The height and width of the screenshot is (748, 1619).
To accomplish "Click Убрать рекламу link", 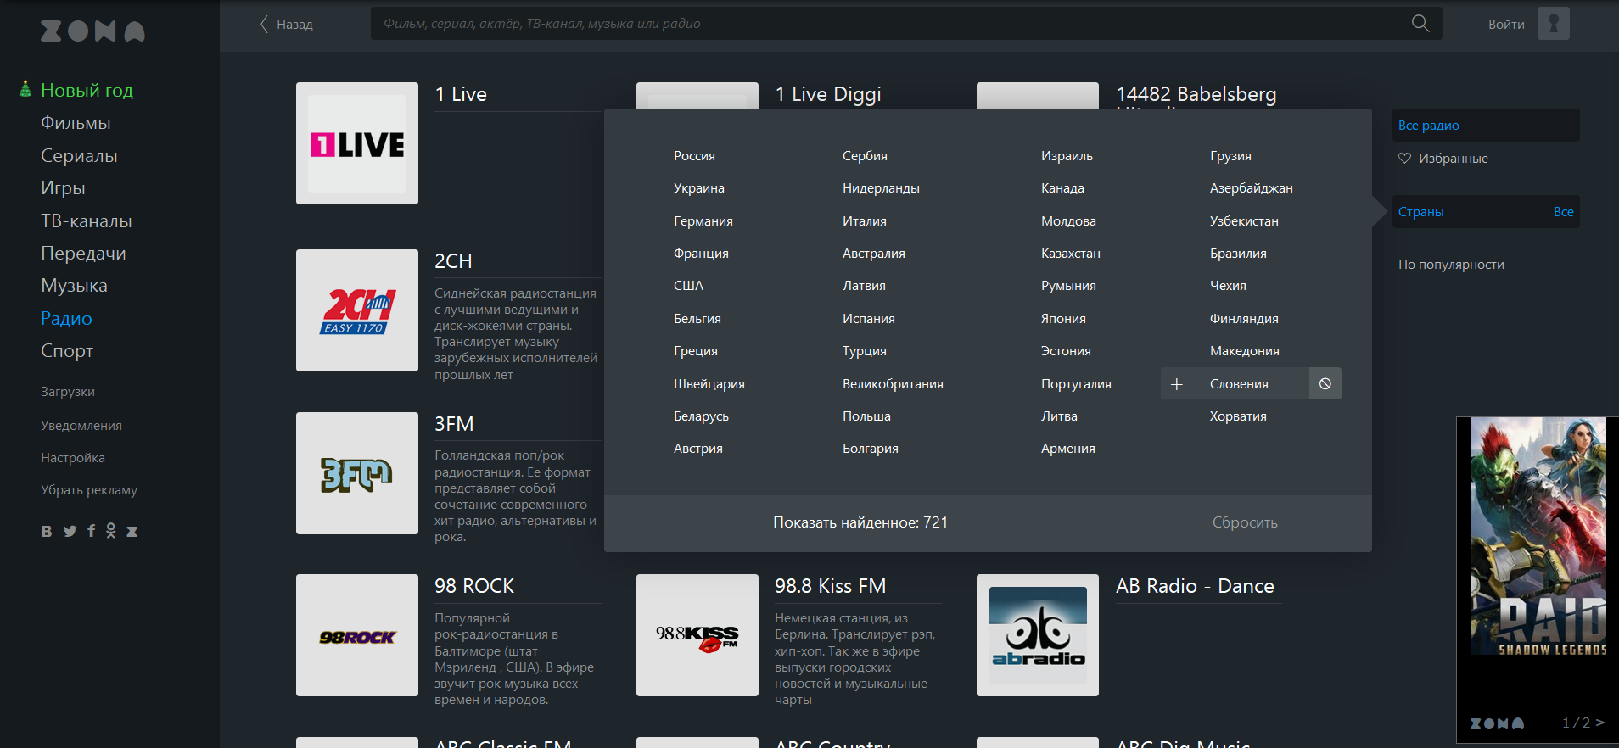I will [89, 490].
